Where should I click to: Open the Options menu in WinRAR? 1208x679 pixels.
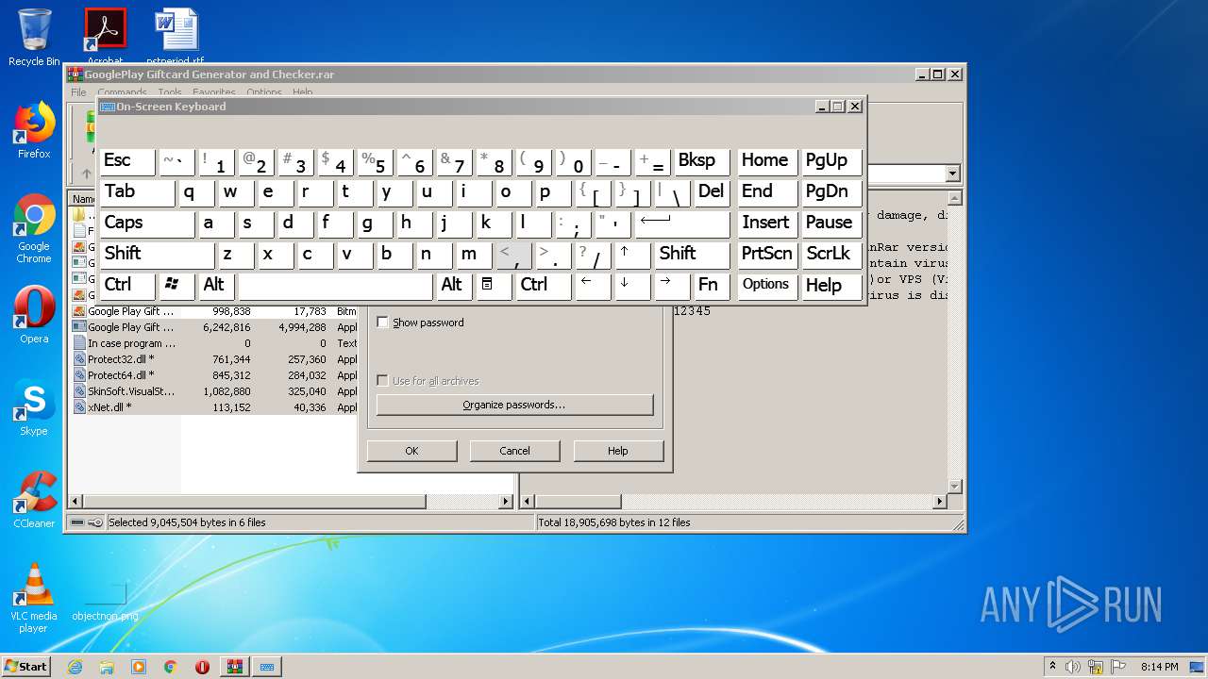(x=264, y=92)
